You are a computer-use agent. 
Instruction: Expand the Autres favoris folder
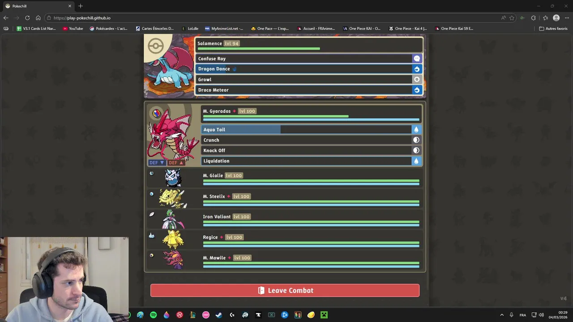[x=553, y=29]
